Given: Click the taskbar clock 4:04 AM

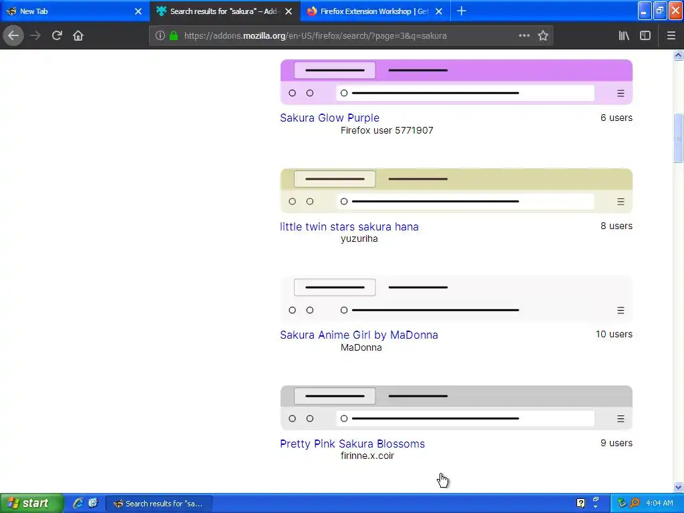Looking at the screenshot, I should [x=659, y=503].
